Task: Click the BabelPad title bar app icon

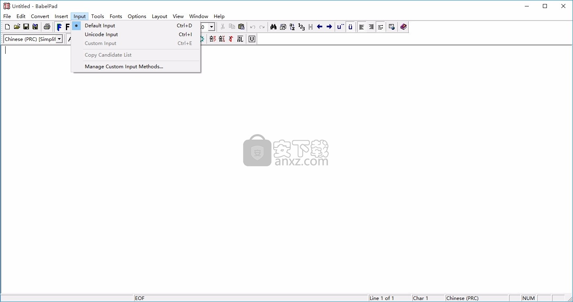Action: (x=6, y=6)
